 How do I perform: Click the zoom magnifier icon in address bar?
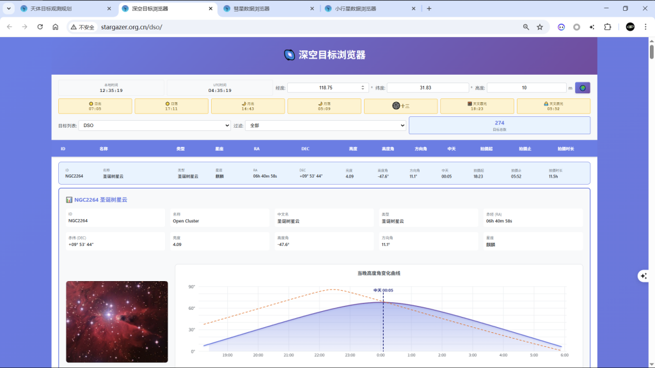tap(526, 27)
